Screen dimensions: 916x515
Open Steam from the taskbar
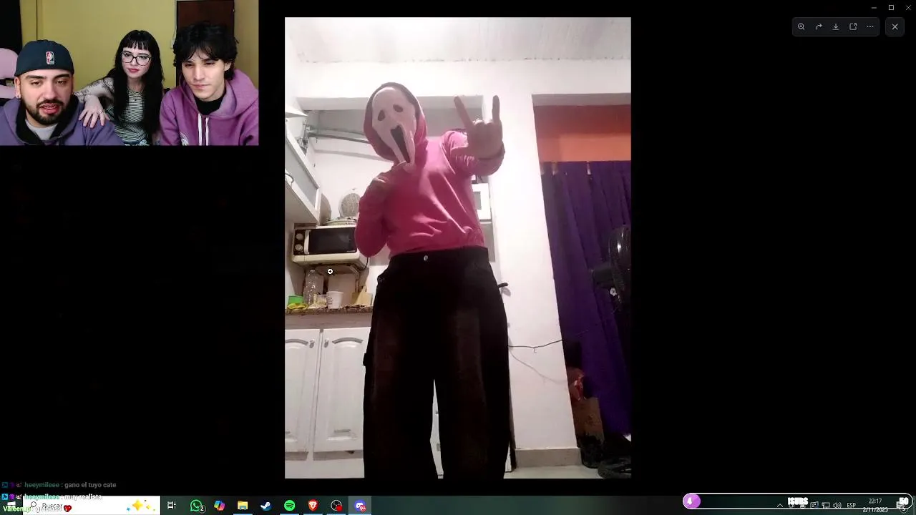point(265,506)
